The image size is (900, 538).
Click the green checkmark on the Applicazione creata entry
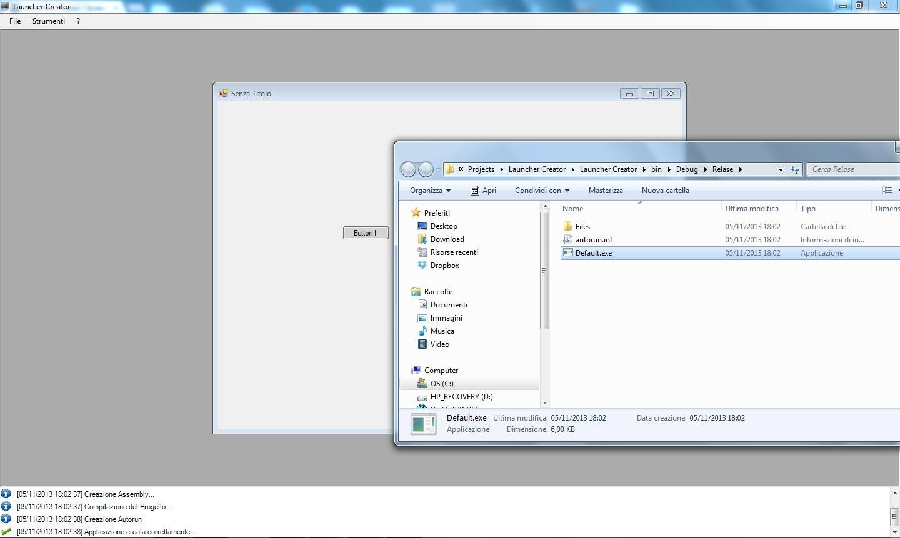6,532
